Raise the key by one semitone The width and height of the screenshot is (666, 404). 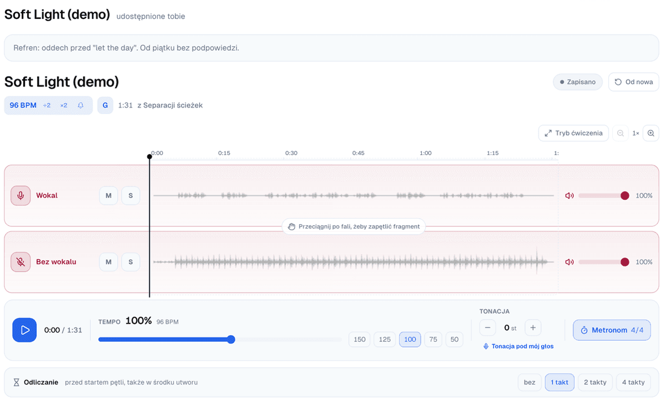click(x=533, y=328)
